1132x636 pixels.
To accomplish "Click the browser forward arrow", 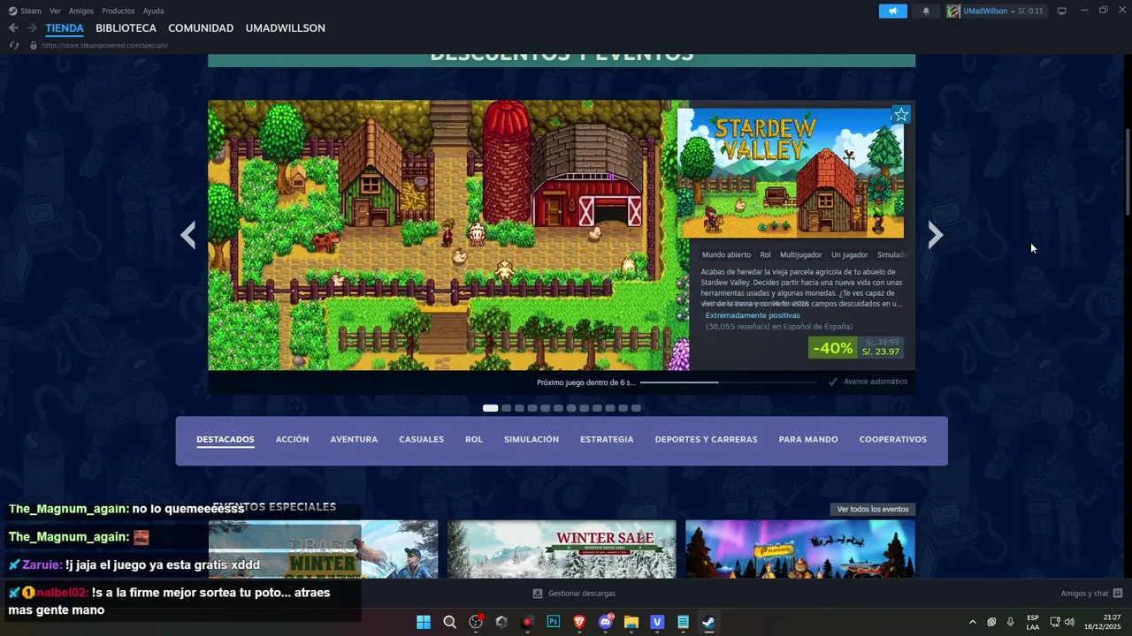I will tap(32, 28).
